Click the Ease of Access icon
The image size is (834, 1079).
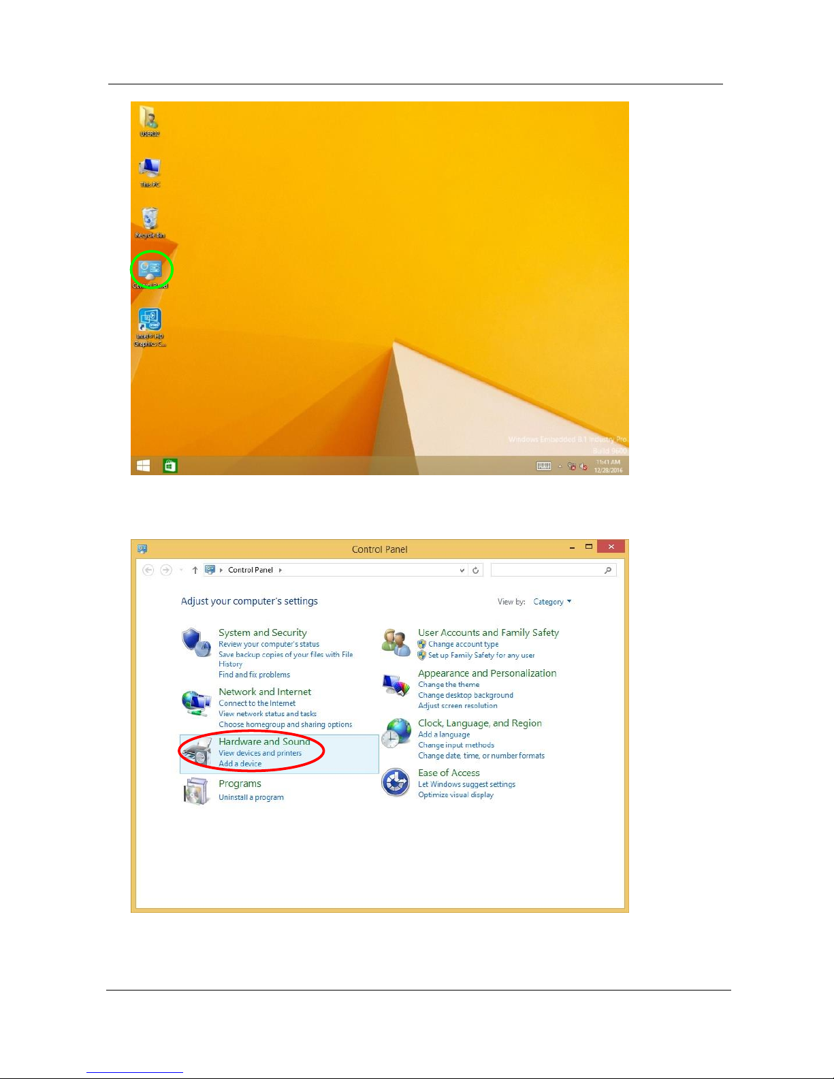[x=396, y=782]
